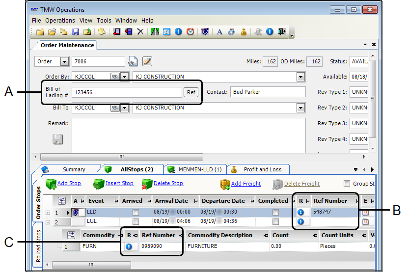Switch to the MENMEN-LLD (1) tab
Screen dimensions: 408x272
[196, 169]
